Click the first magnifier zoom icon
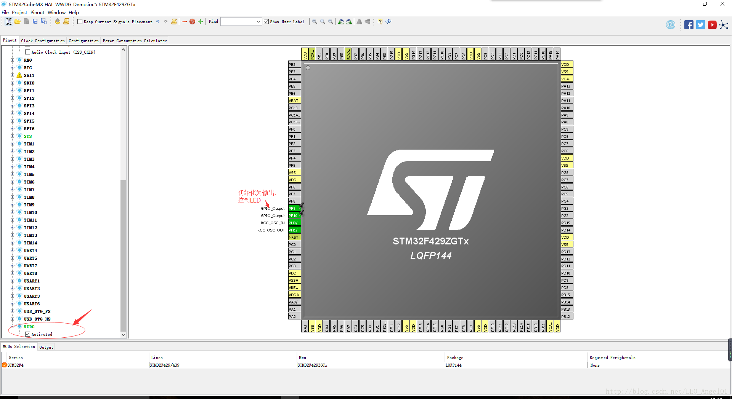Screen dimensions: 732x399 (x=315, y=22)
